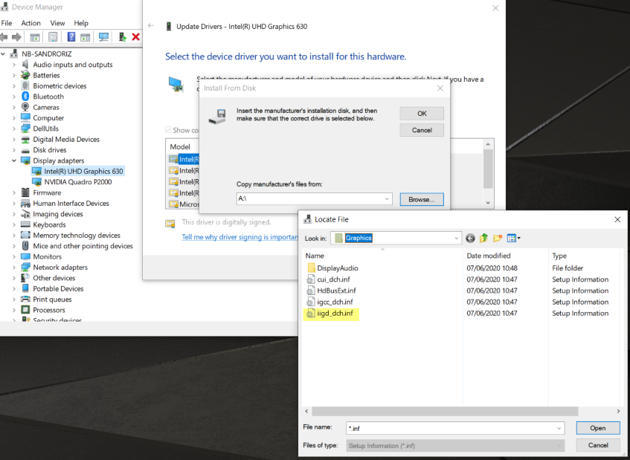Toggle the Show compatible hardware checkbox
This screenshot has height=460, width=630.
(168, 130)
